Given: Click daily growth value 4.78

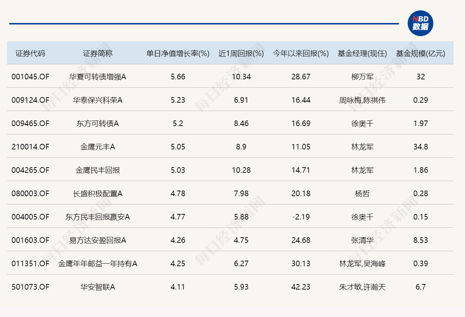Looking at the screenshot, I should 178,194.
